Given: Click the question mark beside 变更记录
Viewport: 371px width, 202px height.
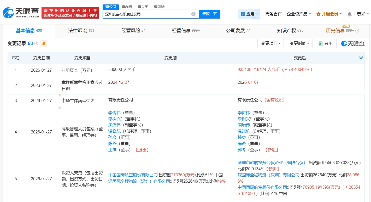Looking at the screenshot, I should [x=37, y=43].
